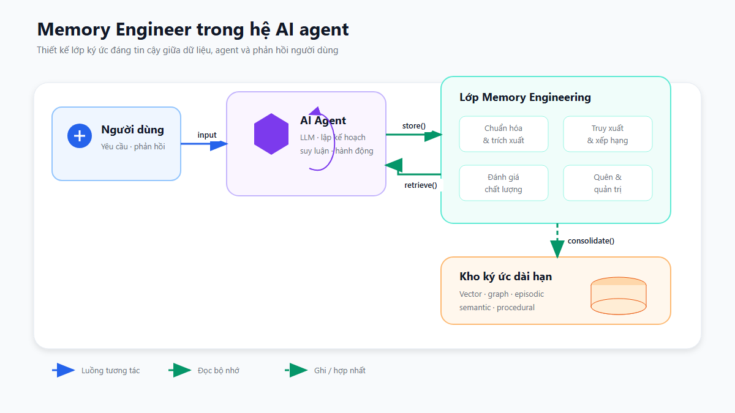This screenshot has height=413, width=735.
Task: Click the Kho ký ức dài hạn heading
Action: click(x=505, y=277)
